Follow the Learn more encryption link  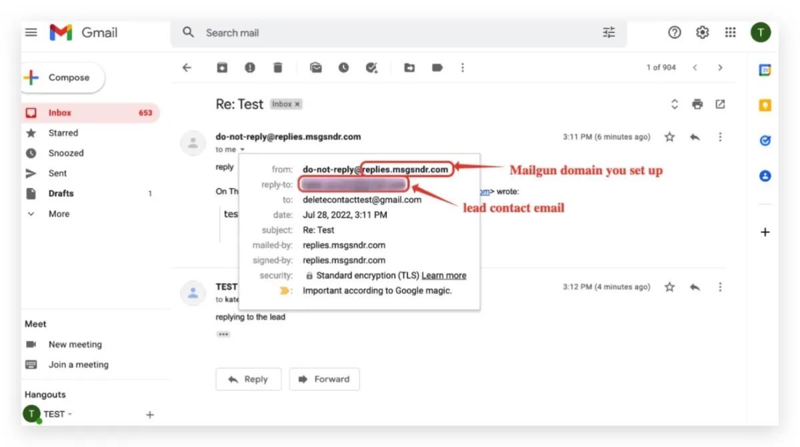tap(444, 275)
